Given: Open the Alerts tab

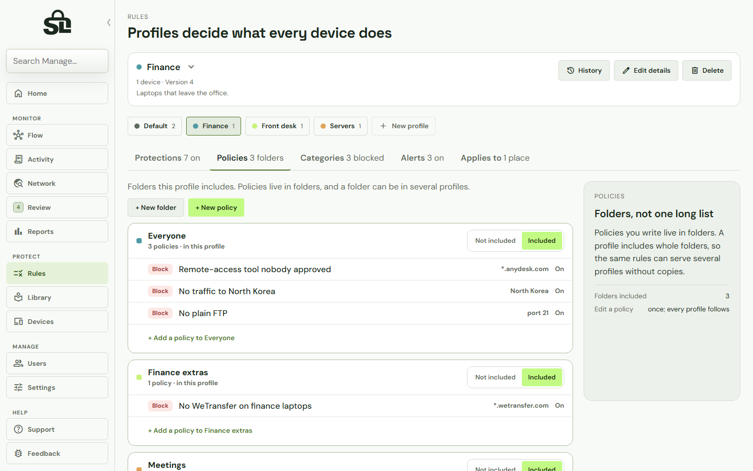Looking at the screenshot, I should pos(422,158).
